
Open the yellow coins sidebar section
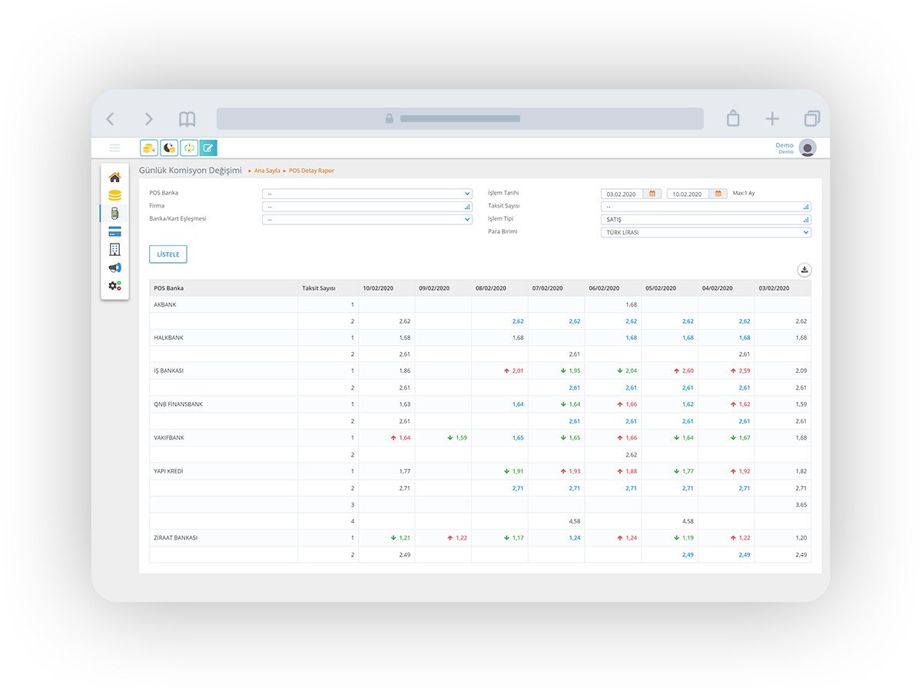tap(114, 195)
